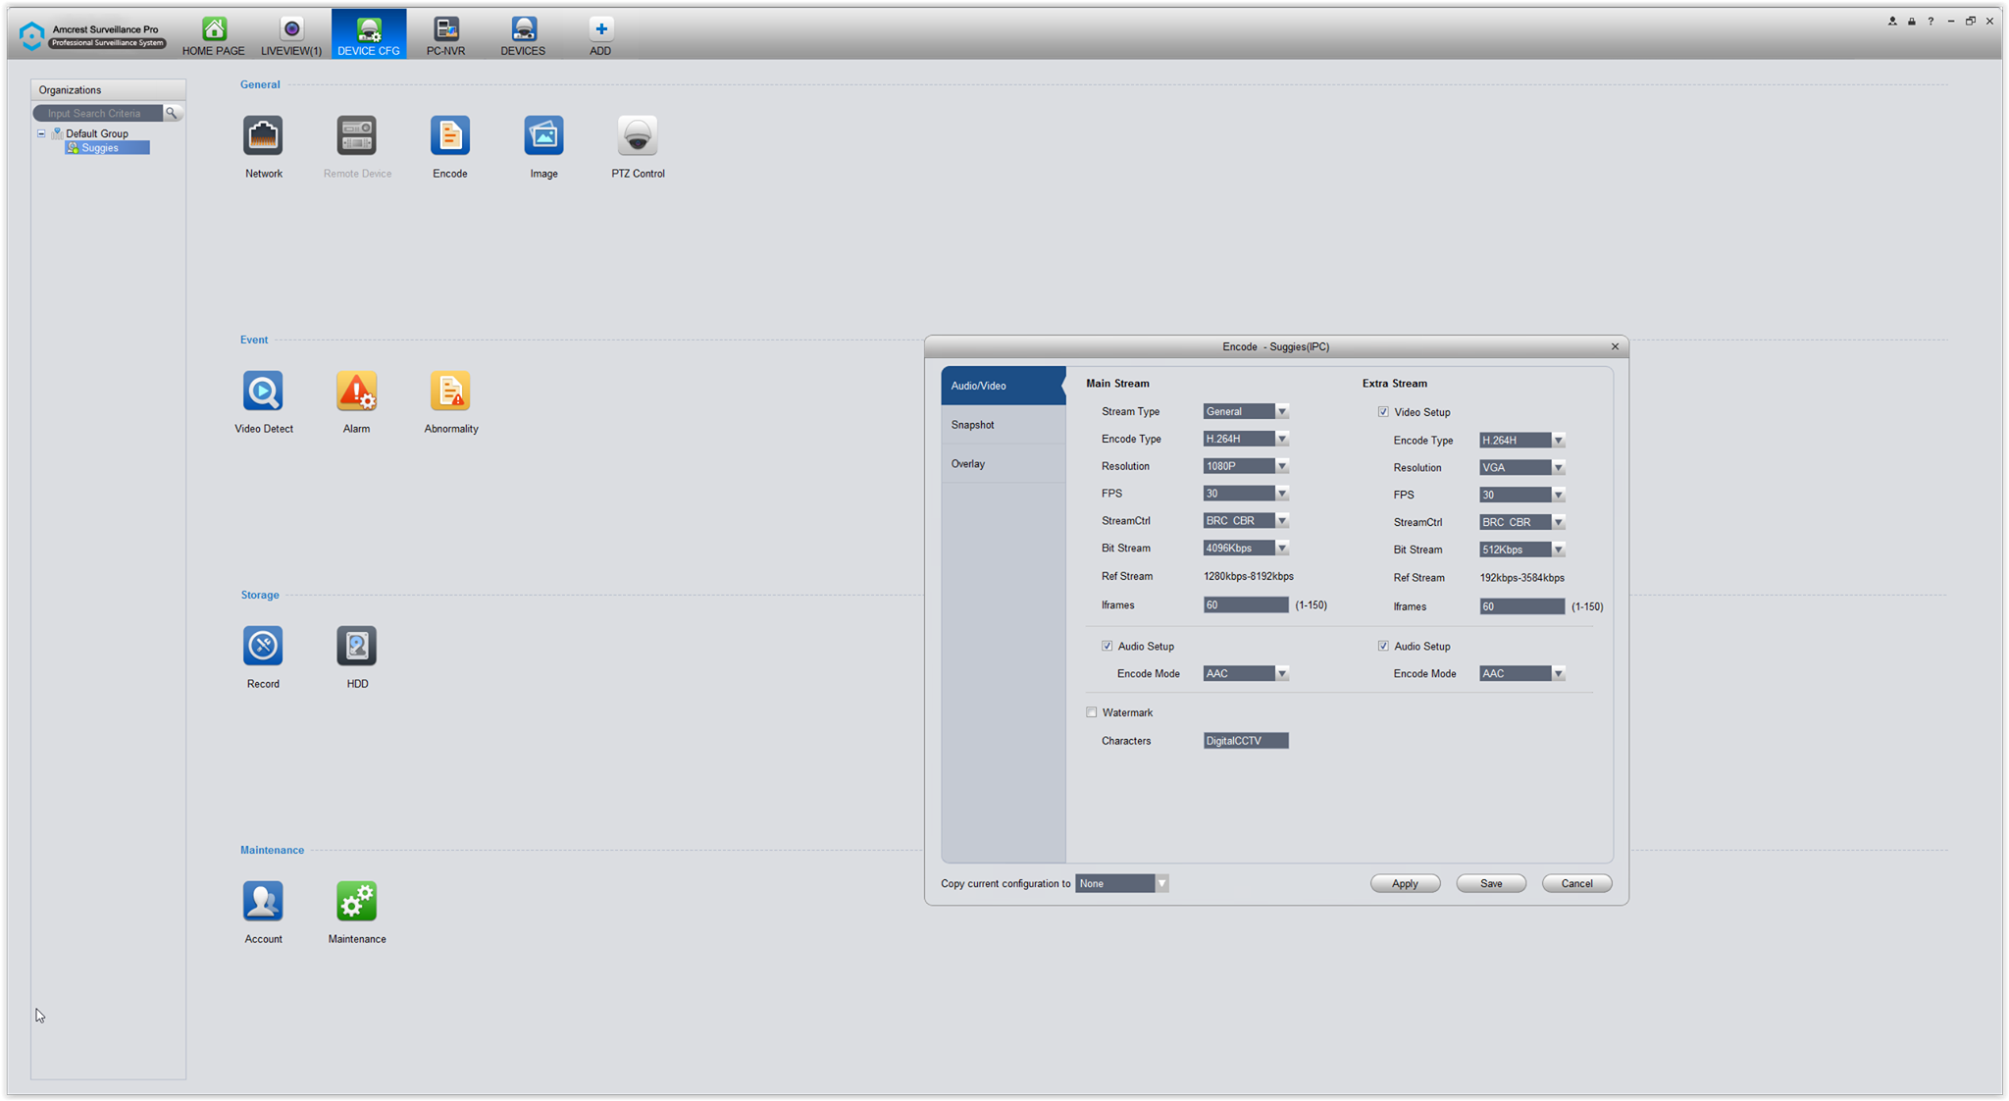
Task: Open the Account icon
Action: tap(263, 901)
